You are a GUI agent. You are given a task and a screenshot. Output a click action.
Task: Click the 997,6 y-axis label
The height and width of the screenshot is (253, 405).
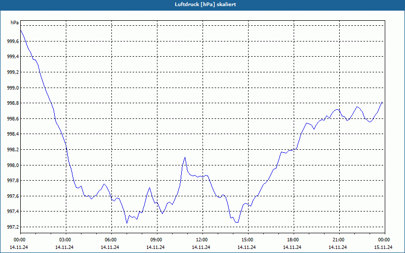[x=13, y=196]
